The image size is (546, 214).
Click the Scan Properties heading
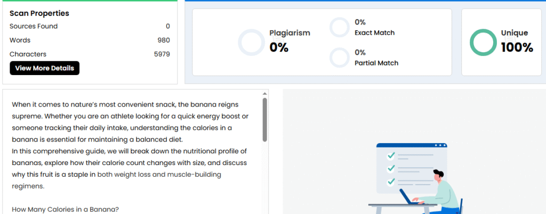point(39,13)
